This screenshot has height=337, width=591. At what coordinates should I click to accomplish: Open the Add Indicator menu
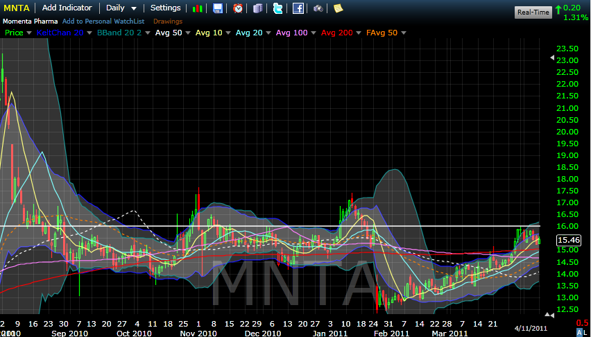point(67,8)
